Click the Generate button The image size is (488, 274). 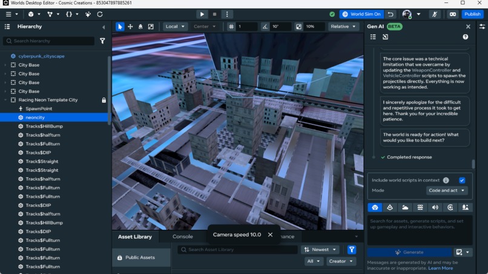click(x=409, y=252)
